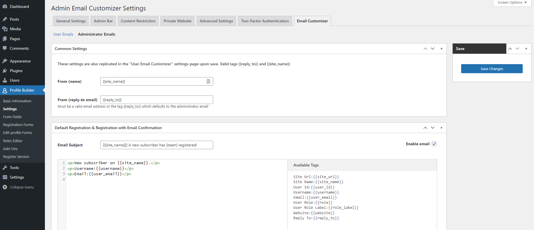Screen dimensions: 534x230
Task: Switch to Content Restriction tab
Action: click(x=138, y=21)
